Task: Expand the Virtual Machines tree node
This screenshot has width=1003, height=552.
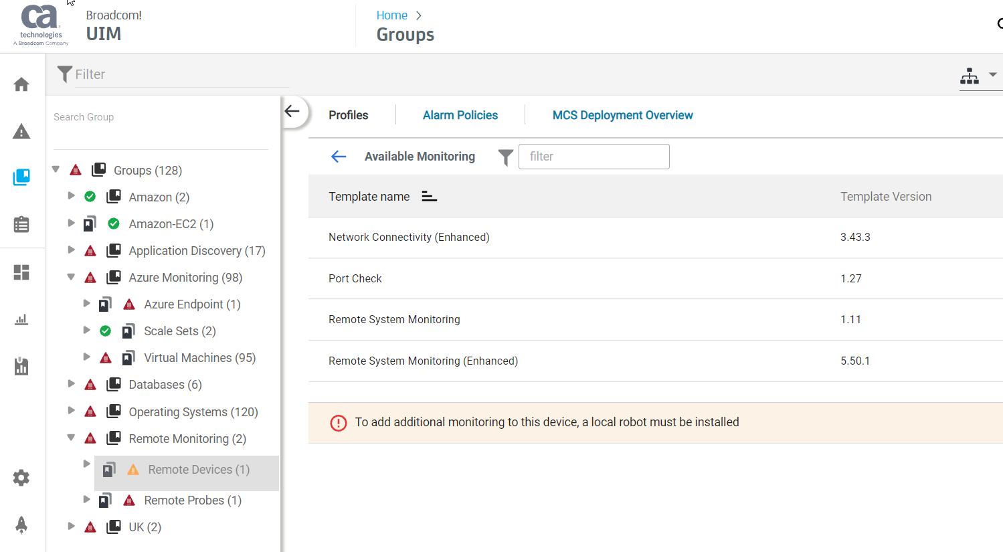Action: coord(87,357)
